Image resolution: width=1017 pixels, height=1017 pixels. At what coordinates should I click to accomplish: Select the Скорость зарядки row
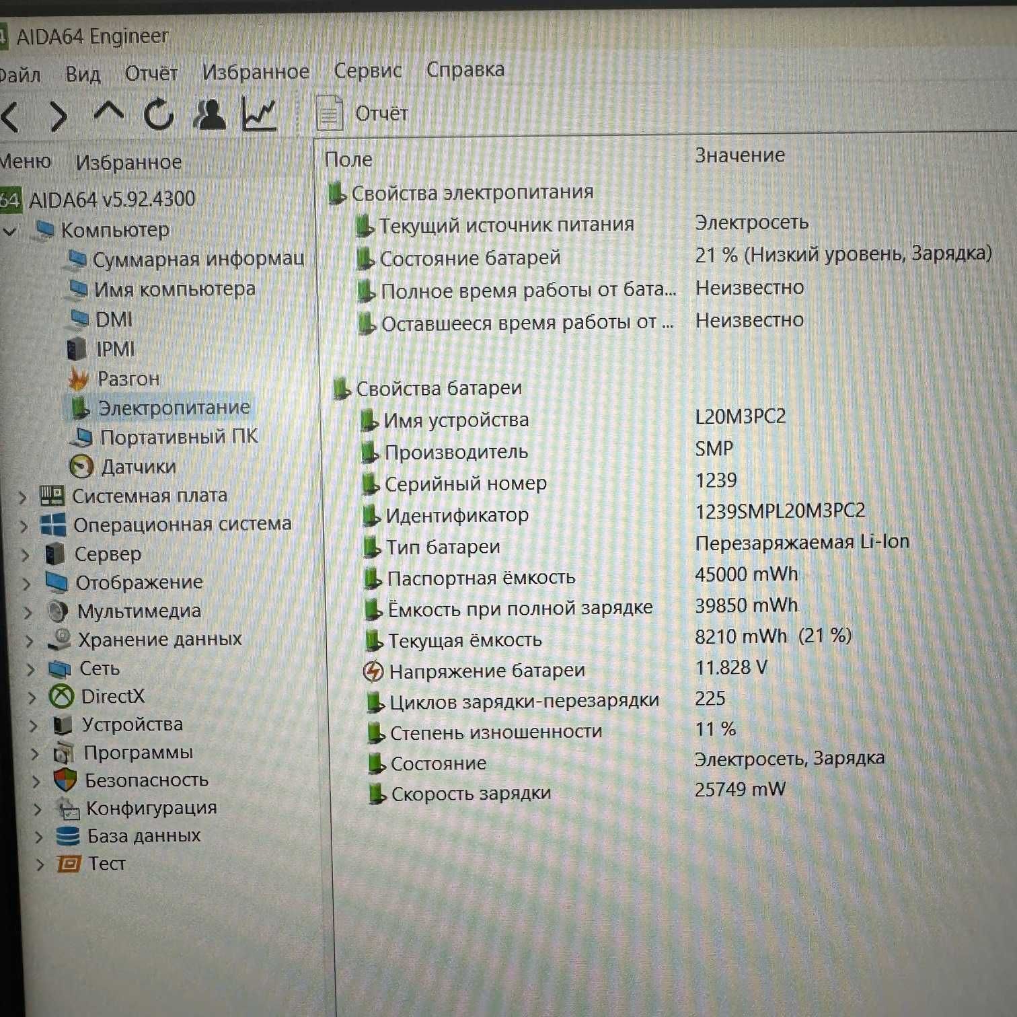coord(578,792)
